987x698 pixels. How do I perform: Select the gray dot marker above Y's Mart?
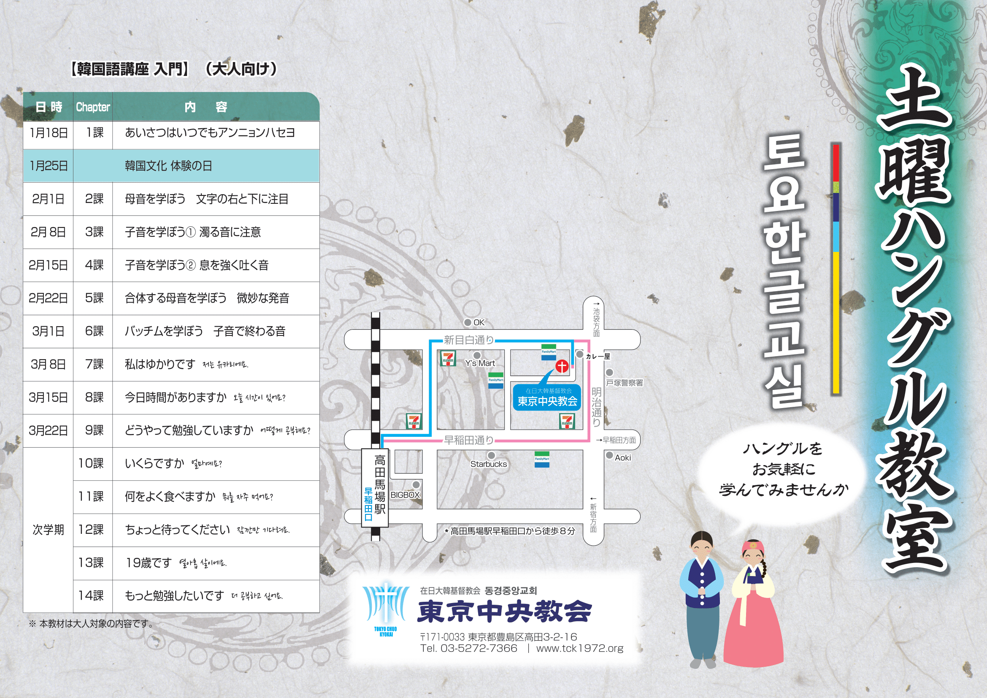point(477,355)
